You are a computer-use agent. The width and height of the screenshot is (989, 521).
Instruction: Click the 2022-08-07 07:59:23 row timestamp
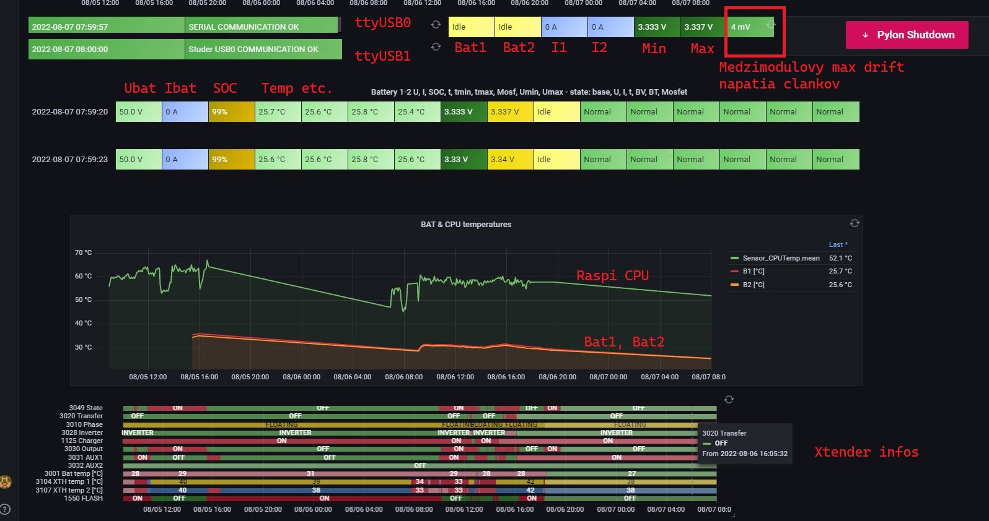[x=70, y=159]
